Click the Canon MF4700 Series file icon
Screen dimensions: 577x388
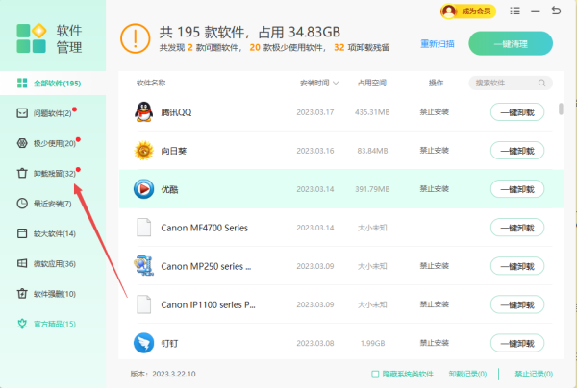point(143,227)
